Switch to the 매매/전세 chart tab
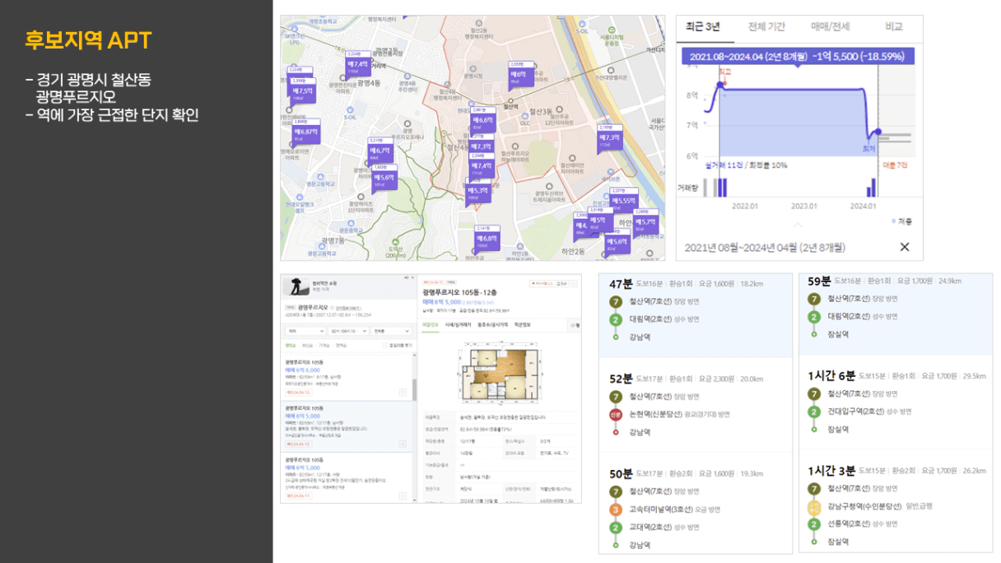This screenshot has height=563, width=1001. 831,26
